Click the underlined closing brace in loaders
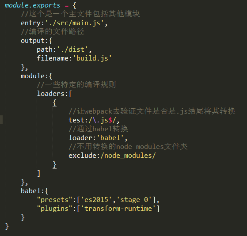Viewport: 247px width, 236px height. [54, 165]
